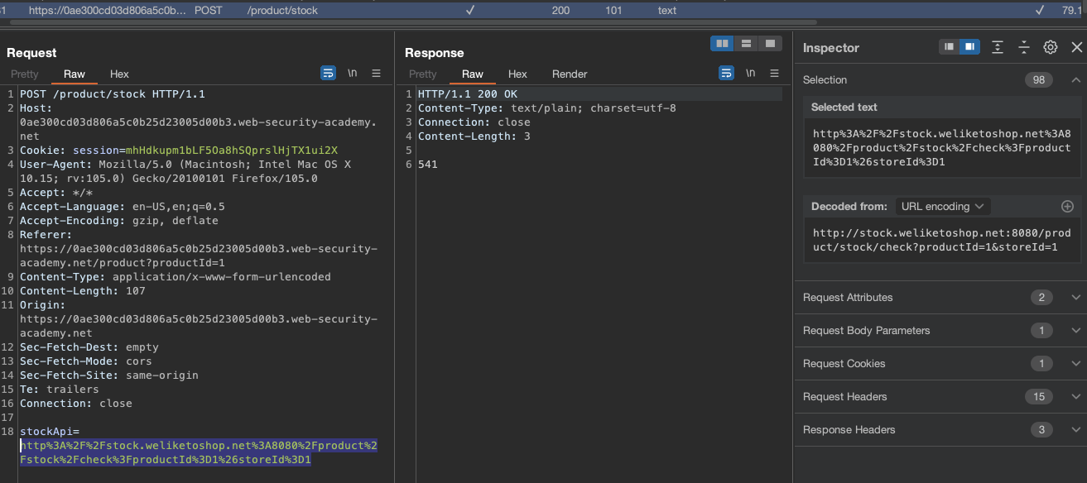The image size is (1087, 483).
Task: Open the URL encoding dropdown
Action: 942,207
